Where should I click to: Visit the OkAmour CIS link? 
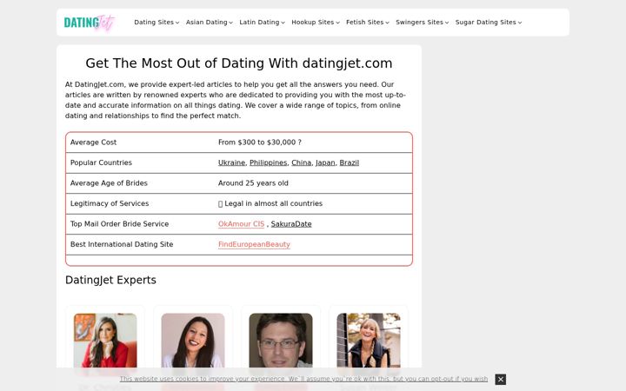click(x=241, y=224)
